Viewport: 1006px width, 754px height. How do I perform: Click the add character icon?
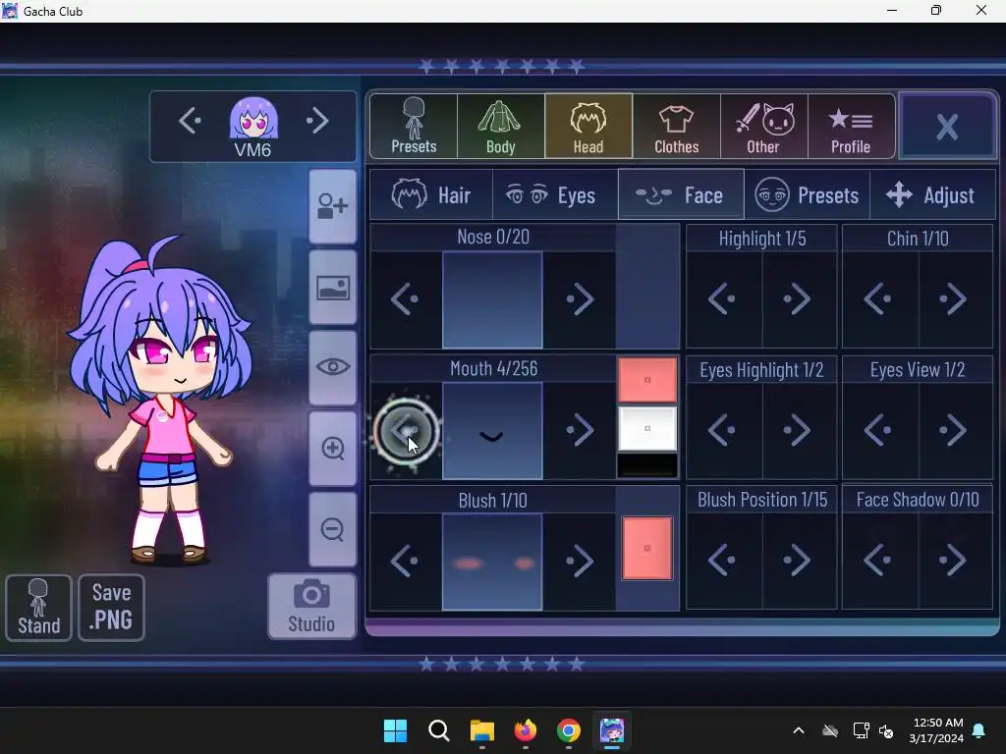pyautogui.click(x=332, y=206)
